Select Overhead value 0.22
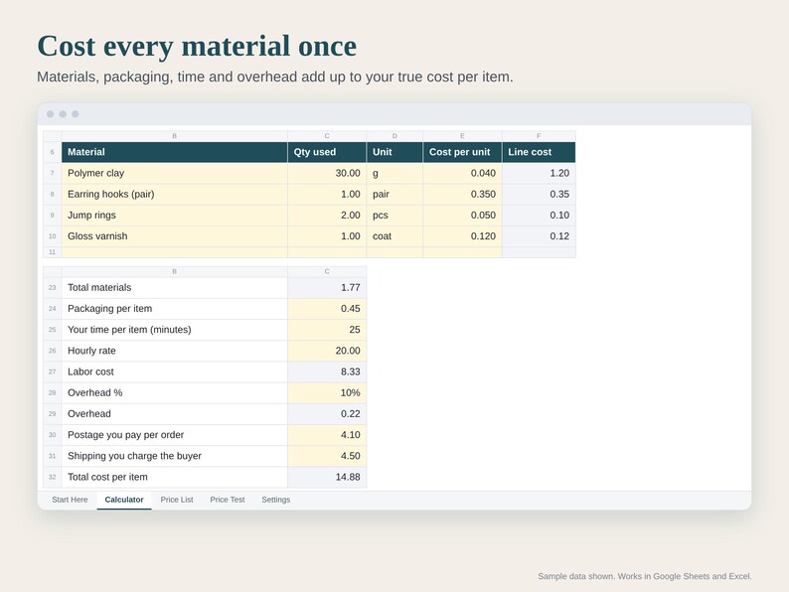This screenshot has height=592, width=789. [327, 414]
